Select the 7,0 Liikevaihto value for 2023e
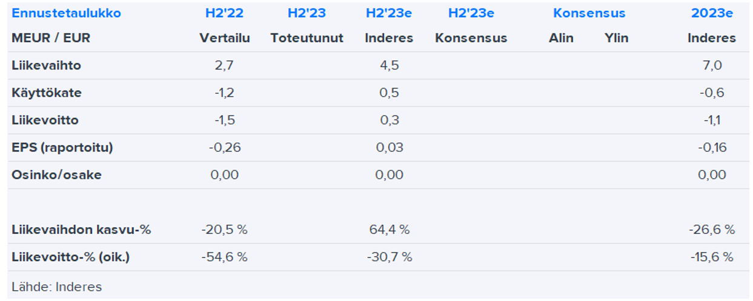Screen dimensions: 753x301 (x=711, y=65)
